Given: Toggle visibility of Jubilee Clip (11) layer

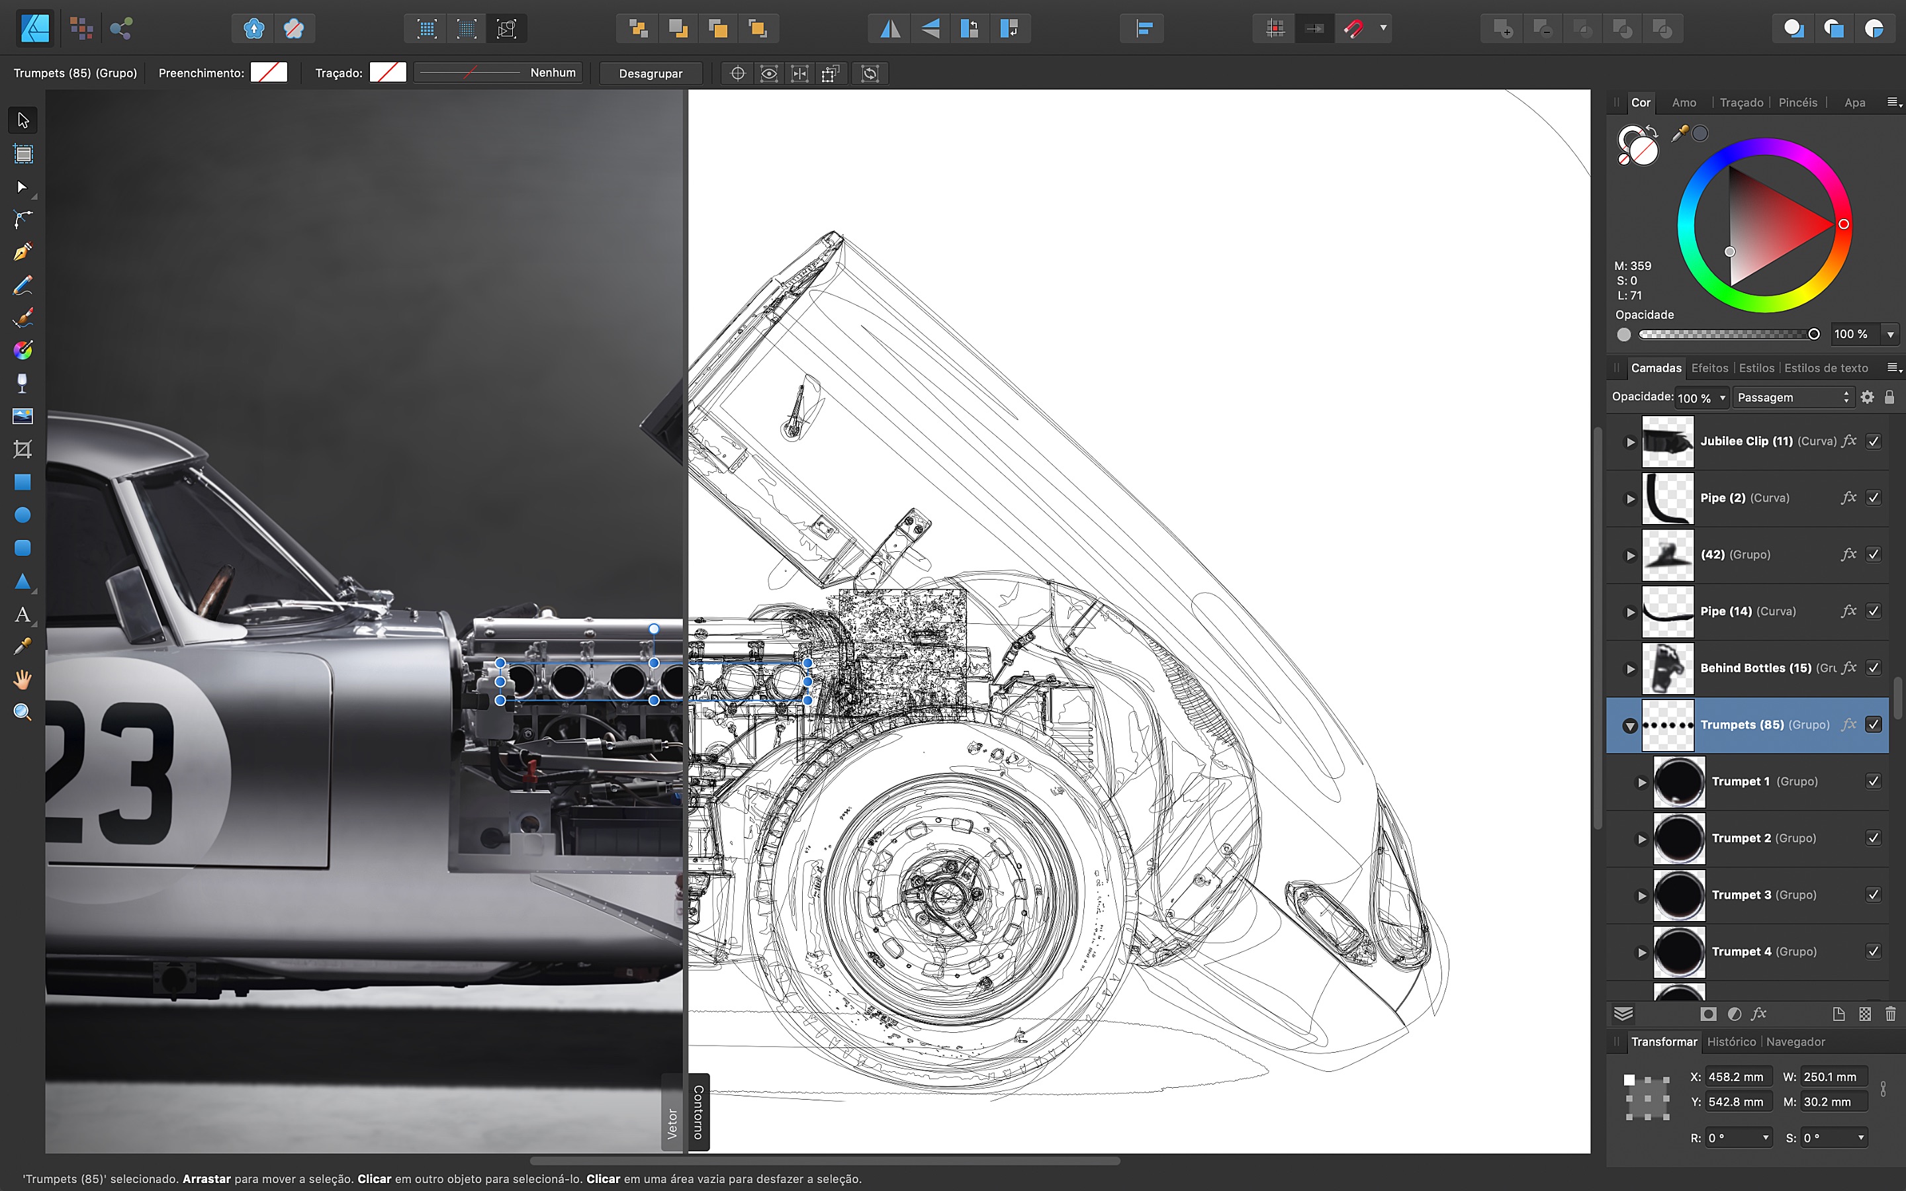Looking at the screenshot, I should click(1874, 441).
